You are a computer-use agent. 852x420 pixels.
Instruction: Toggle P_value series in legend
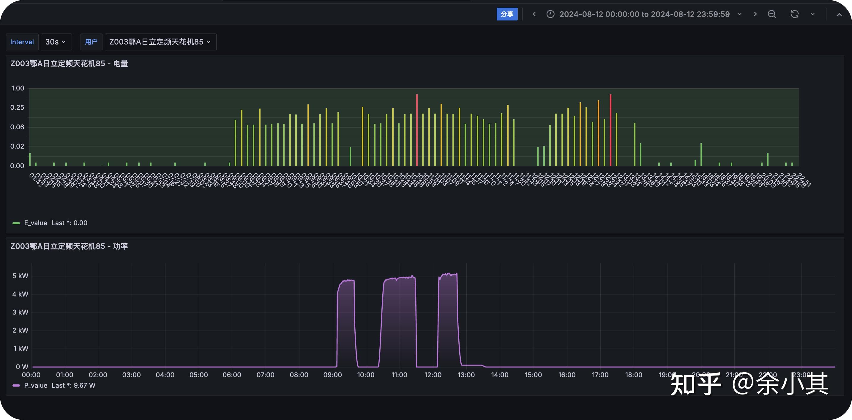(35, 385)
